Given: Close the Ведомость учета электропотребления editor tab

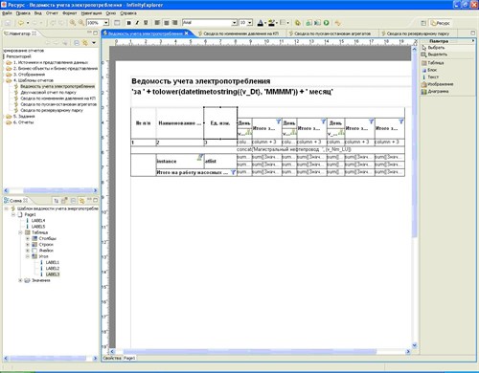Looking at the screenshot, I should [x=187, y=33].
